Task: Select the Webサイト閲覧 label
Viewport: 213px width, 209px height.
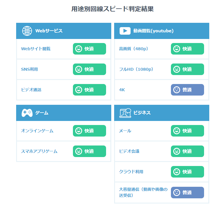Action: [x=36, y=49]
